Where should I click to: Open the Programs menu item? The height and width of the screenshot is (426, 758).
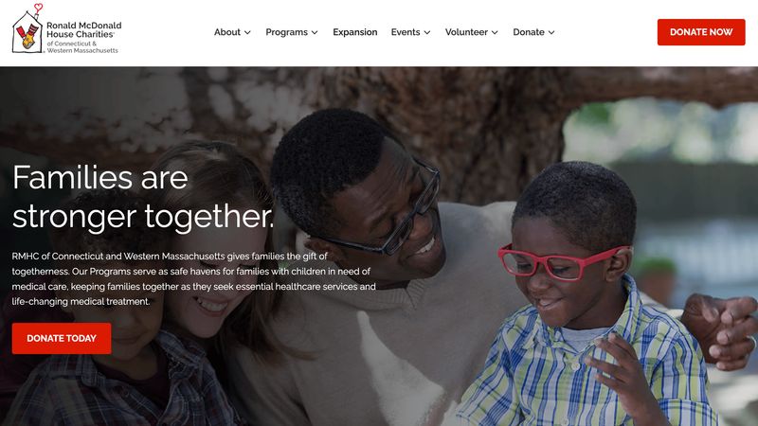pyautogui.click(x=287, y=32)
